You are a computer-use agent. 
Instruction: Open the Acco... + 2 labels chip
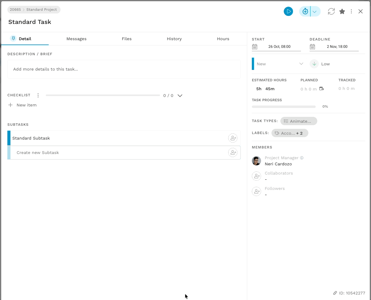[290, 133]
